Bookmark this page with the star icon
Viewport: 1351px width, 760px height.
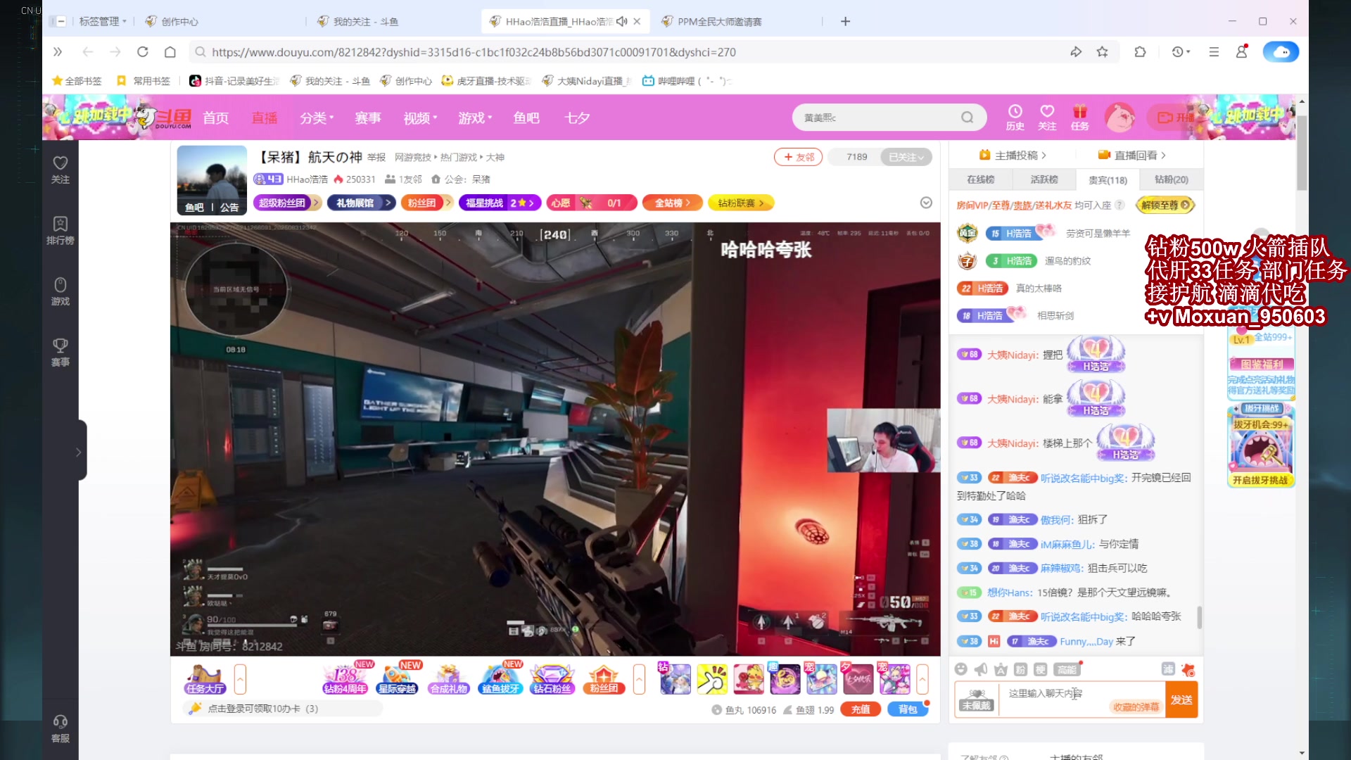(x=1103, y=52)
